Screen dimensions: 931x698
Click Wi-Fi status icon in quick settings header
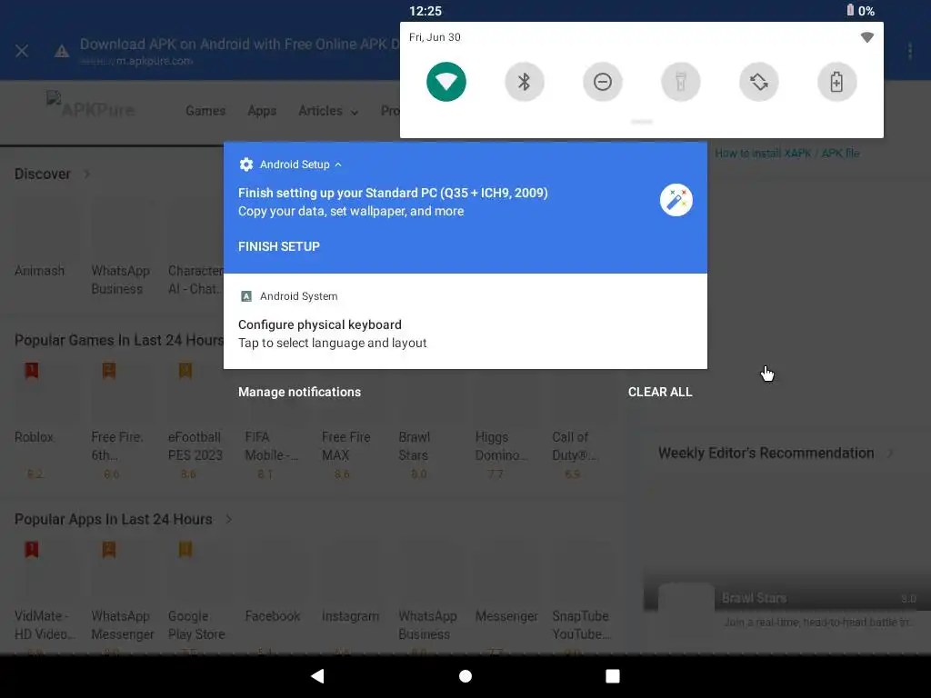tap(866, 37)
